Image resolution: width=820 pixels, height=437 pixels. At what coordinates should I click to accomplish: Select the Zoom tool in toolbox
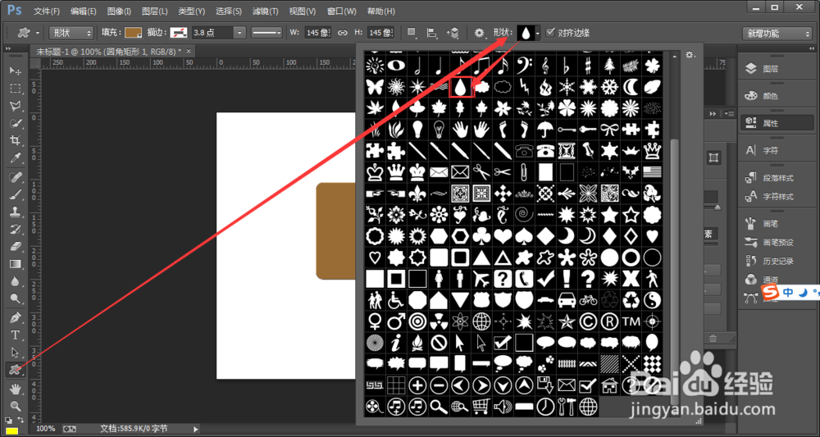click(16, 406)
